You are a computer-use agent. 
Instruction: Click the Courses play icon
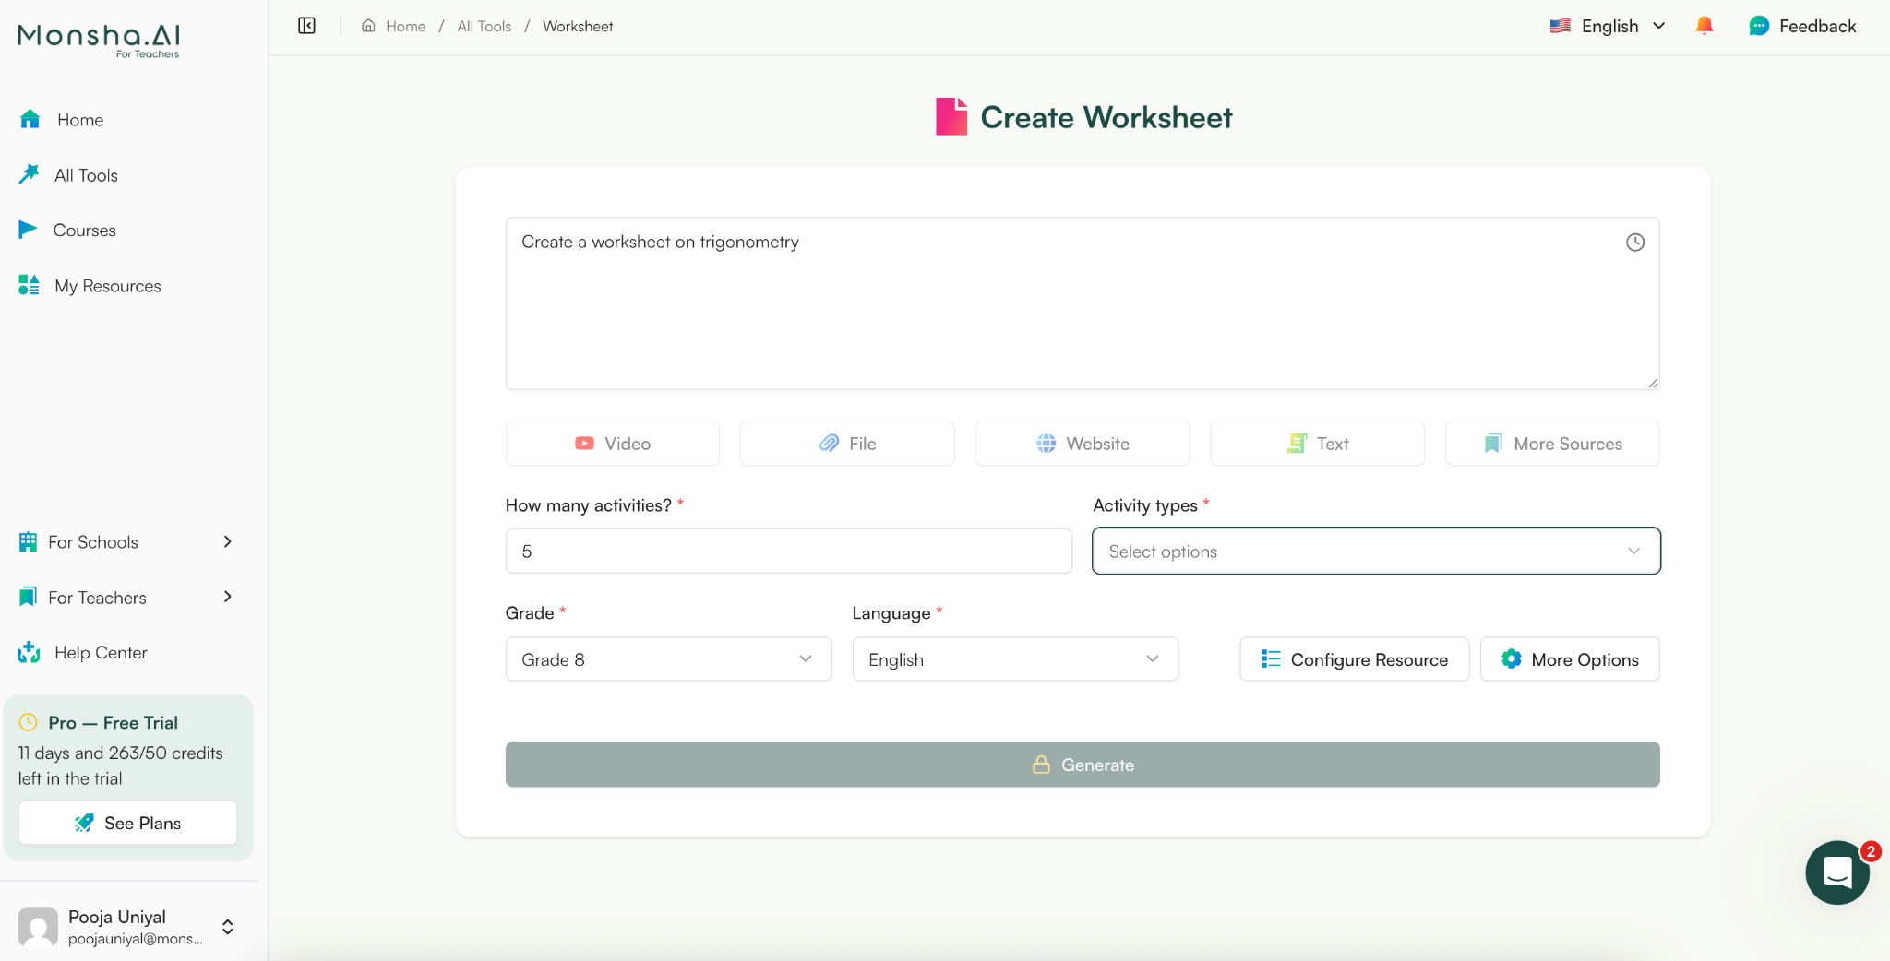[29, 229]
